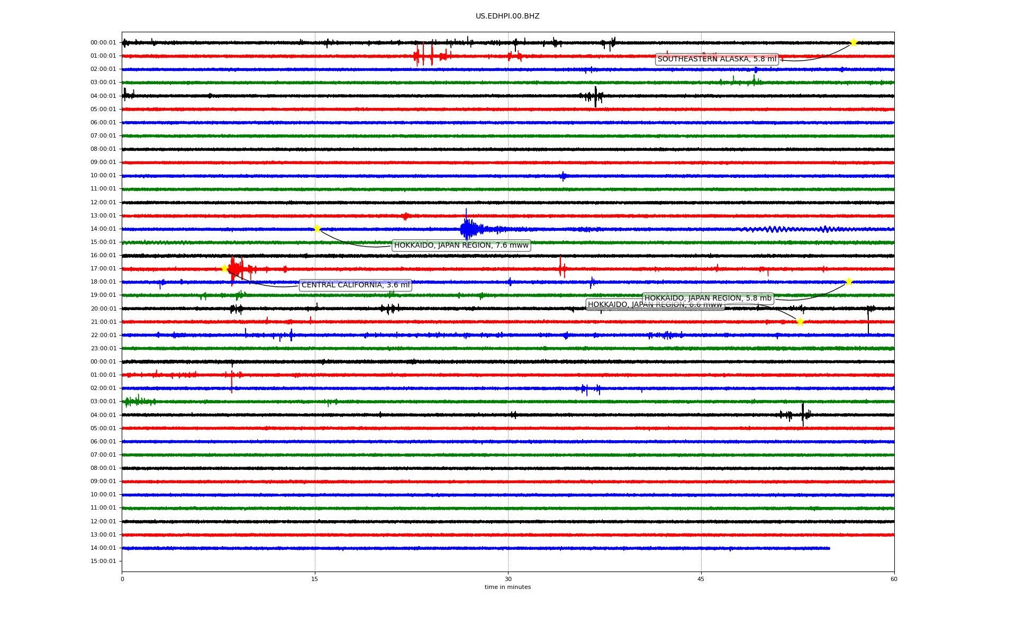Viewport: 1016px width, 635px height.
Task: Click the Hokkaido 6.6 mww star marker
Action: (x=800, y=322)
